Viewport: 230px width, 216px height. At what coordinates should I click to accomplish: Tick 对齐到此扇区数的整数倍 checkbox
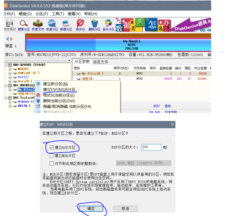52,163
